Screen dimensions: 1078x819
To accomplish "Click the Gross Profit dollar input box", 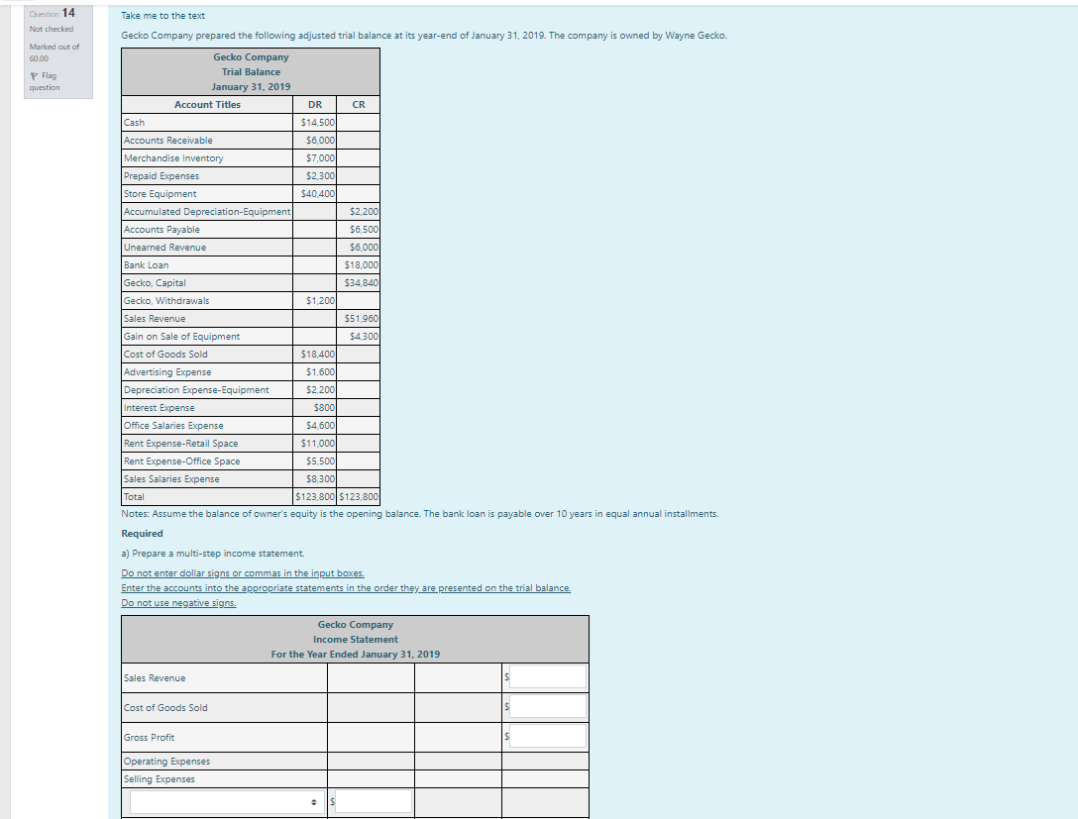I will click(x=547, y=737).
